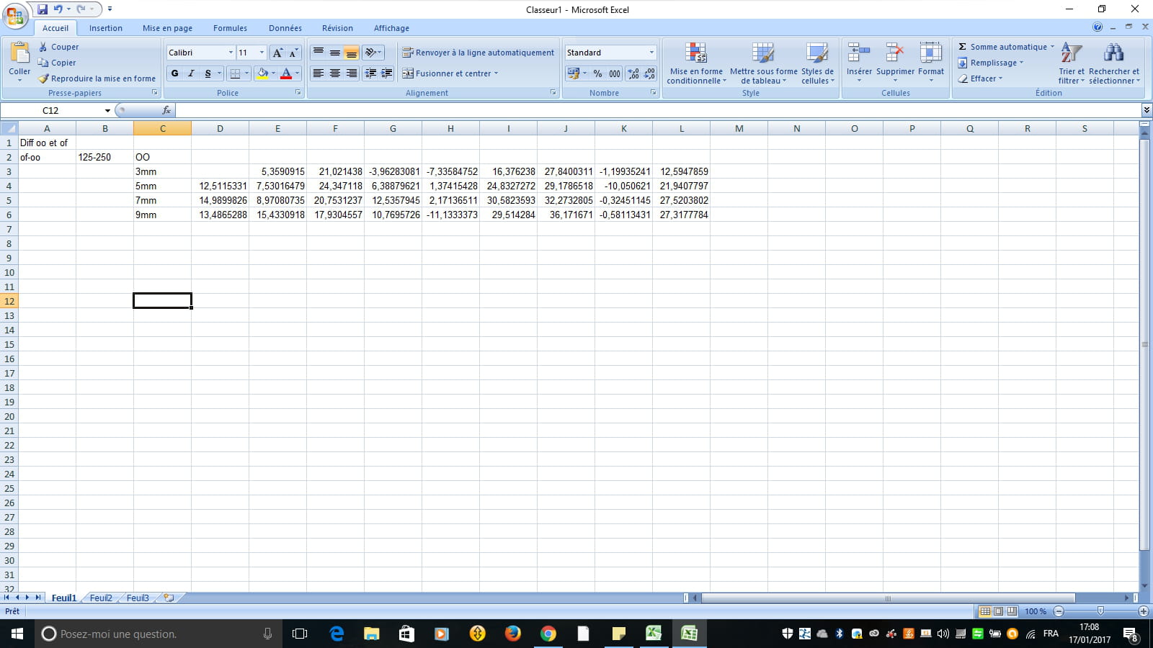Apply cell borders icon
The width and height of the screenshot is (1153, 648).
click(x=234, y=73)
